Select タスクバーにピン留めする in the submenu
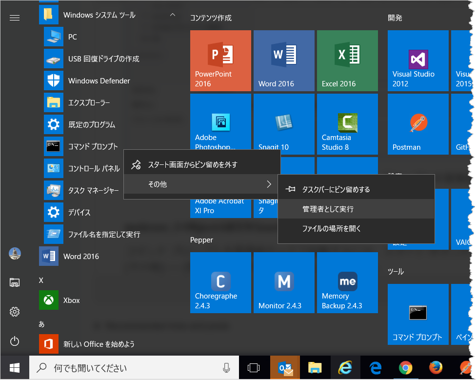476x380 pixels. (x=356, y=189)
